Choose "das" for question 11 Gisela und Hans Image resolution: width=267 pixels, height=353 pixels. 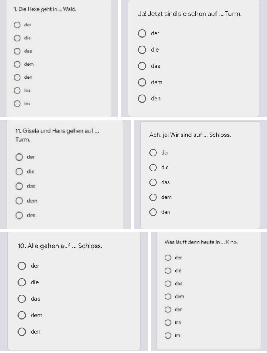coord(19,186)
